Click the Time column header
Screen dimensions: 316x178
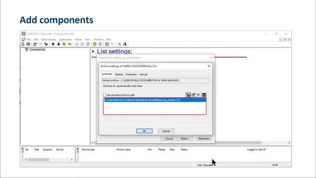click(x=37, y=149)
